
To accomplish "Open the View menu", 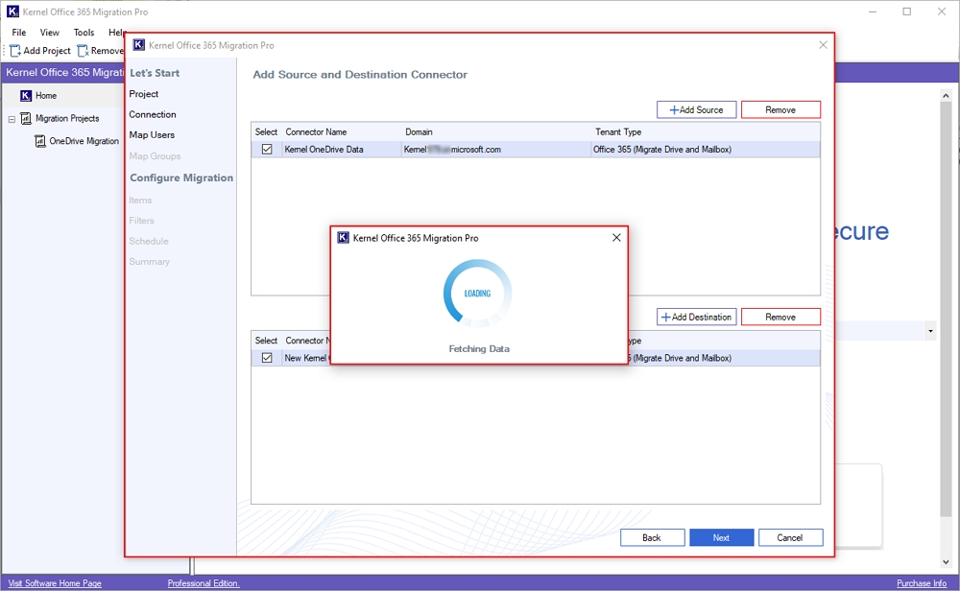I will point(50,33).
